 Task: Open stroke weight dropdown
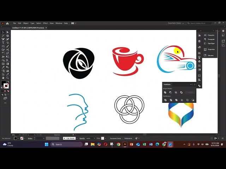[x=44, y=138]
